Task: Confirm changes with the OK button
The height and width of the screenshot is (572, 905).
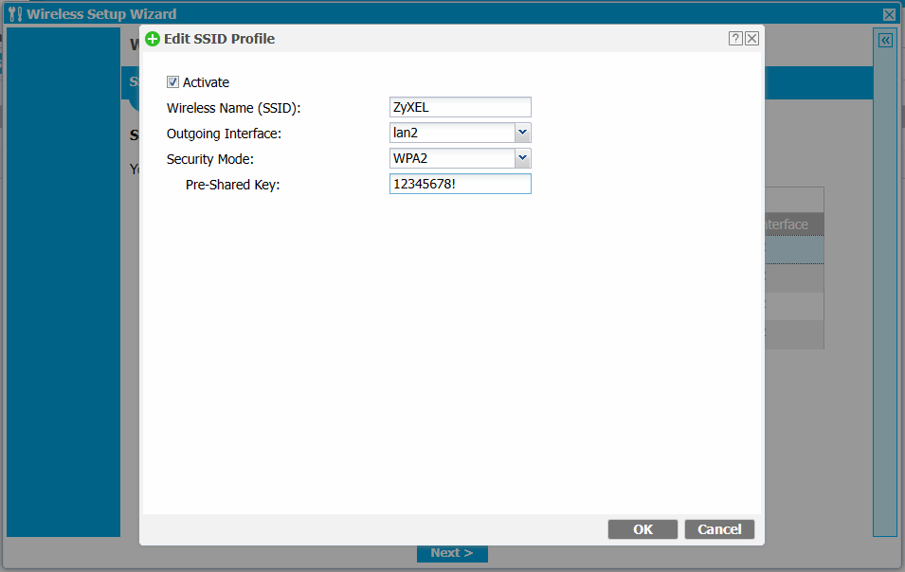Action: point(643,529)
